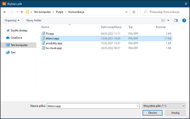Viewport: 190px width, 119px height.
Task: Toggle the preview pane icon
Action: (x=176, y=20)
